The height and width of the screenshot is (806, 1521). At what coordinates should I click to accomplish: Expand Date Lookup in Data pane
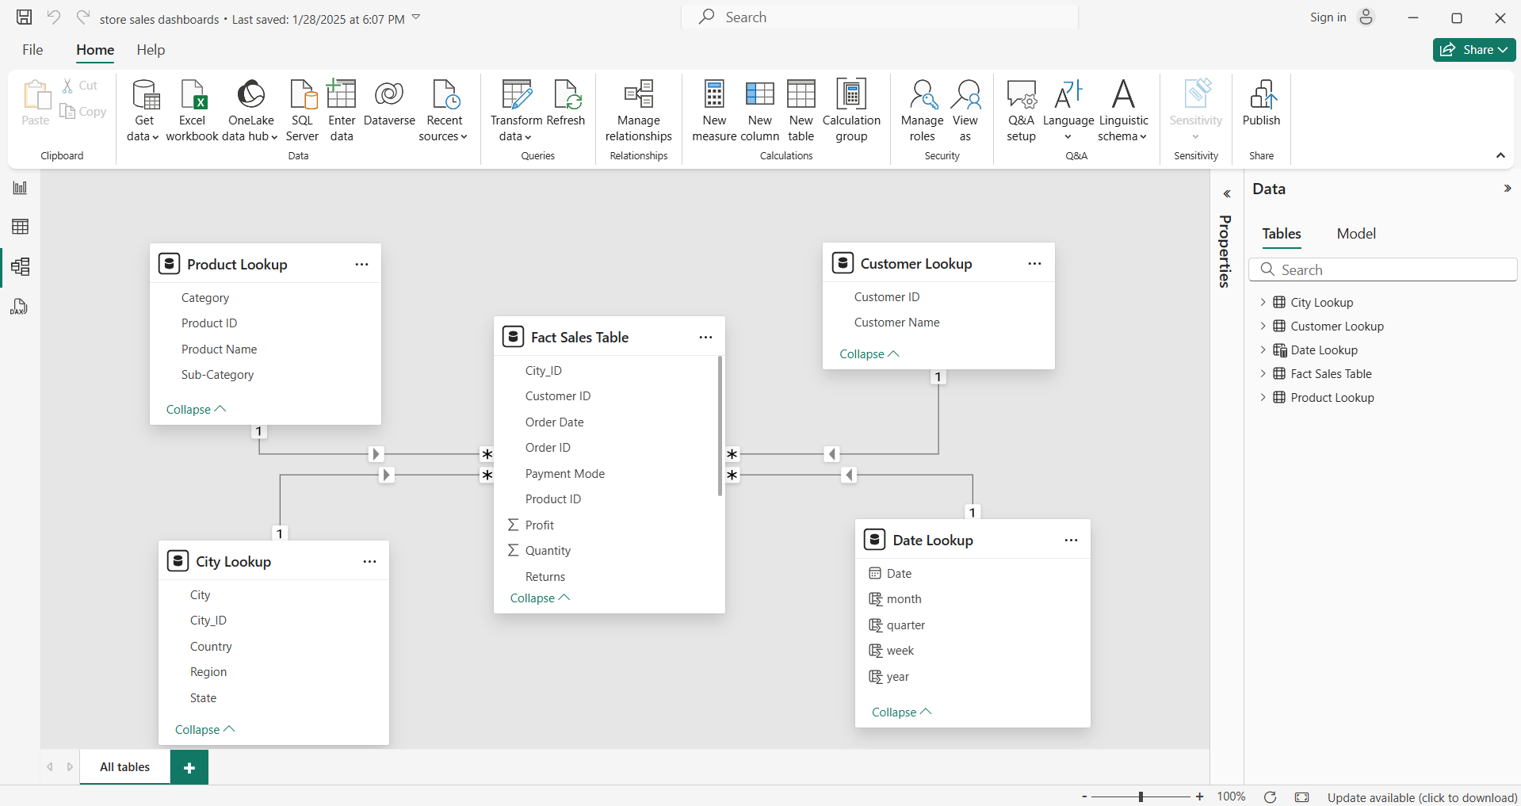pos(1263,350)
